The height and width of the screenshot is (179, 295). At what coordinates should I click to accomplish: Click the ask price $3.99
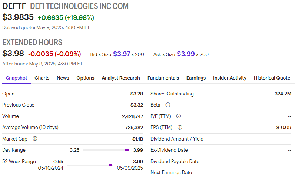tap(186, 54)
